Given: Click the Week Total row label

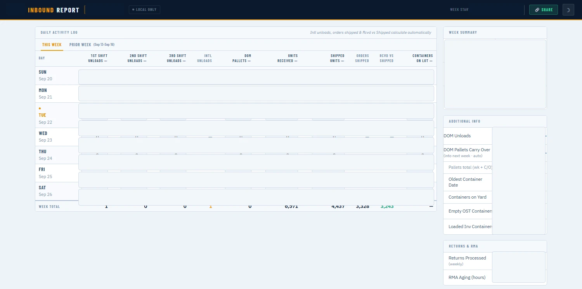Looking at the screenshot, I should tap(49, 207).
